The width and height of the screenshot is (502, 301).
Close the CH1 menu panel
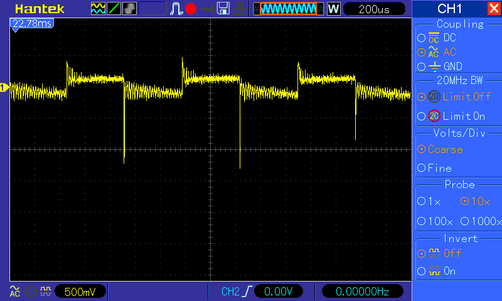tap(493, 8)
